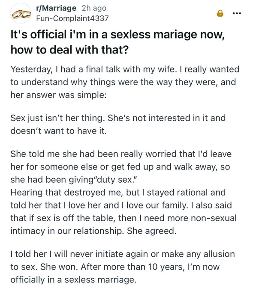The width and height of the screenshot is (253, 291).
Task: Select paragraph 'Sex just isn't her thing'
Action: (118, 125)
